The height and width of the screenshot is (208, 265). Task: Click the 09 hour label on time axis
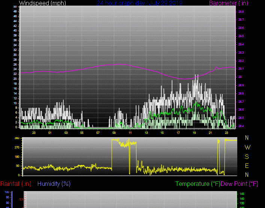tap(114, 133)
